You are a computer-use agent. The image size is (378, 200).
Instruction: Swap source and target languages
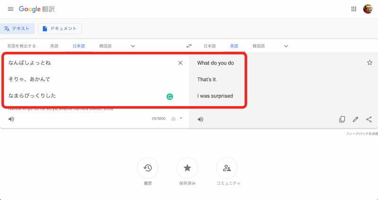coord(189,46)
